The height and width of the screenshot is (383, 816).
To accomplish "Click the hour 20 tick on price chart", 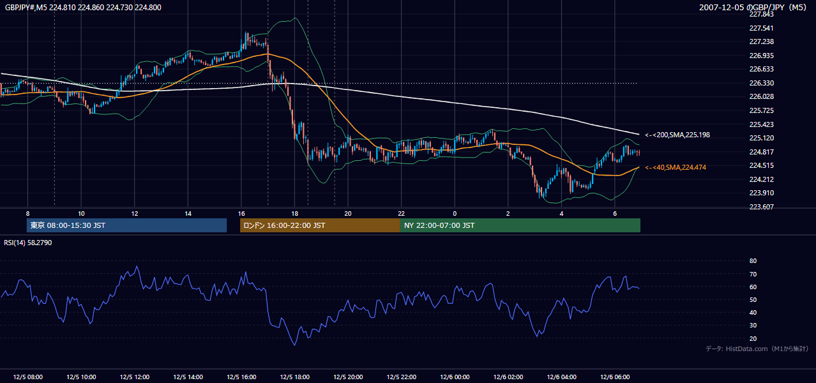I will (348, 213).
